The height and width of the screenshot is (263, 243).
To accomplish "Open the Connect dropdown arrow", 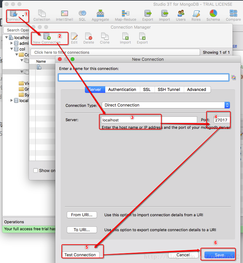I will [x=23, y=16].
